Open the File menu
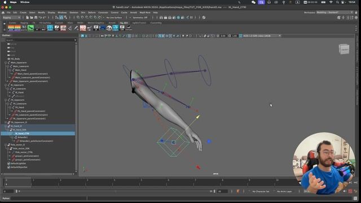The image size is (361, 203). click(8, 12)
